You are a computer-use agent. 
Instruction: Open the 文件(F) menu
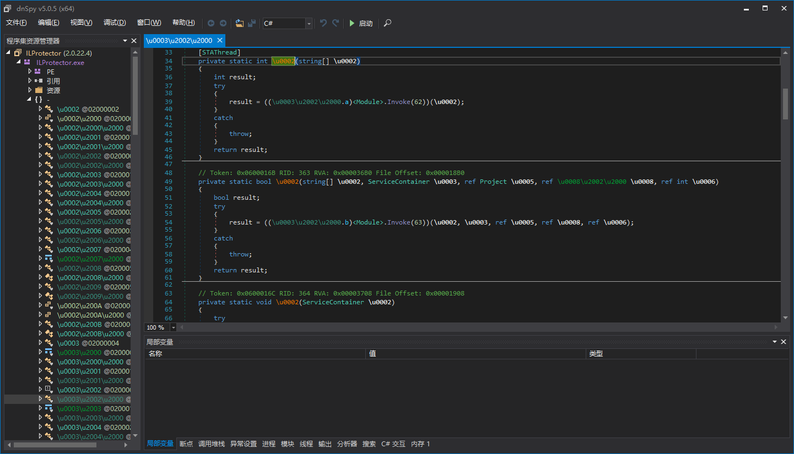click(x=17, y=23)
